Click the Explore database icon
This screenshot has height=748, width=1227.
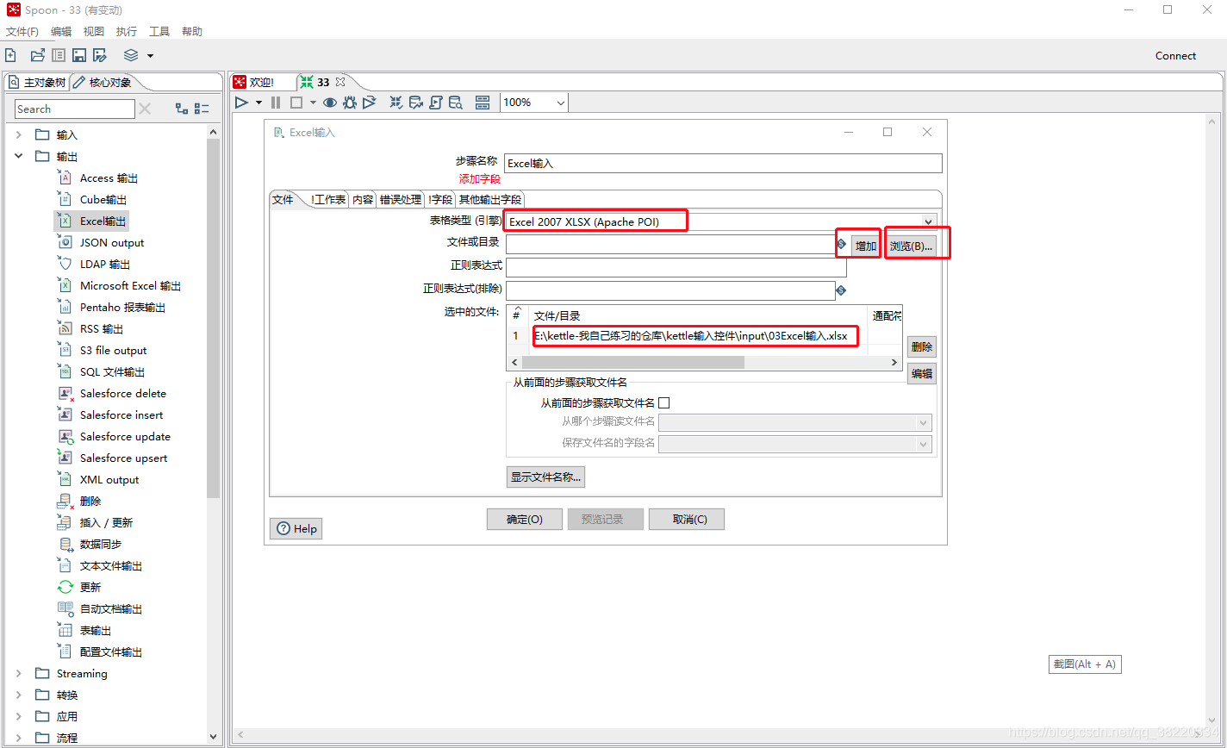tap(456, 103)
